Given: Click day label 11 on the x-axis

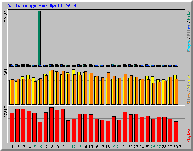Looking at the screenshot, I should (x=68, y=147).
